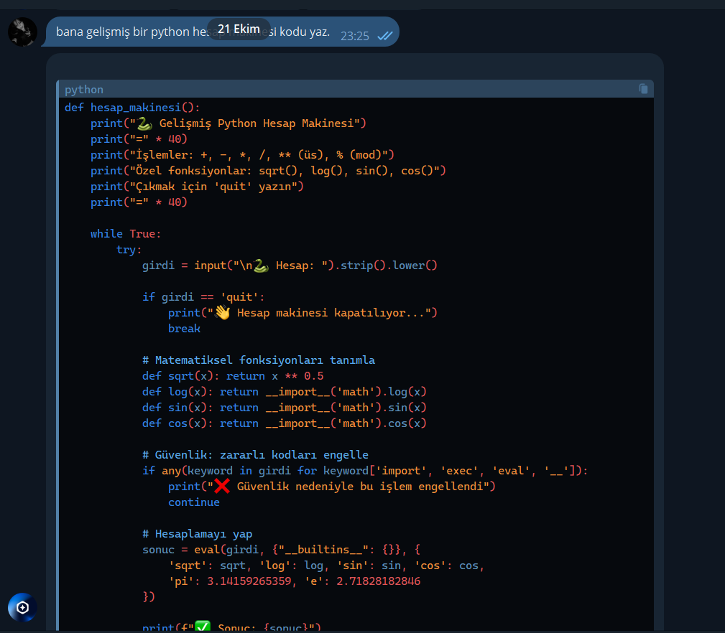The height and width of the screenshot is (633, 725).
Task: Open the bot avatar at bottom left
Action: 23,607
